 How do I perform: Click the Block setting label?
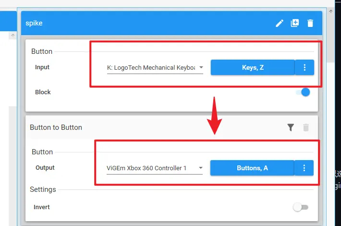coord(43,92)
